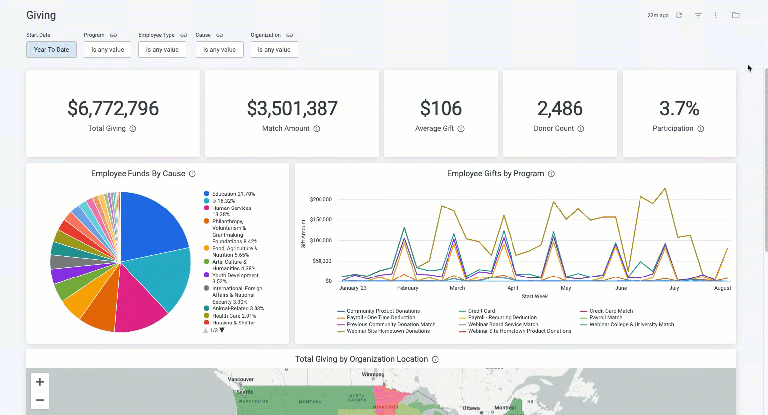Toggle Webinar Site Hometown Product Donations series
768x415 pixels.
(x=515, y=331)
